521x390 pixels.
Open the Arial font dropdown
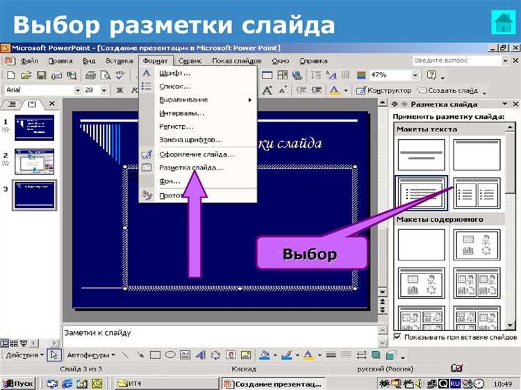click(x=77, y=90)
